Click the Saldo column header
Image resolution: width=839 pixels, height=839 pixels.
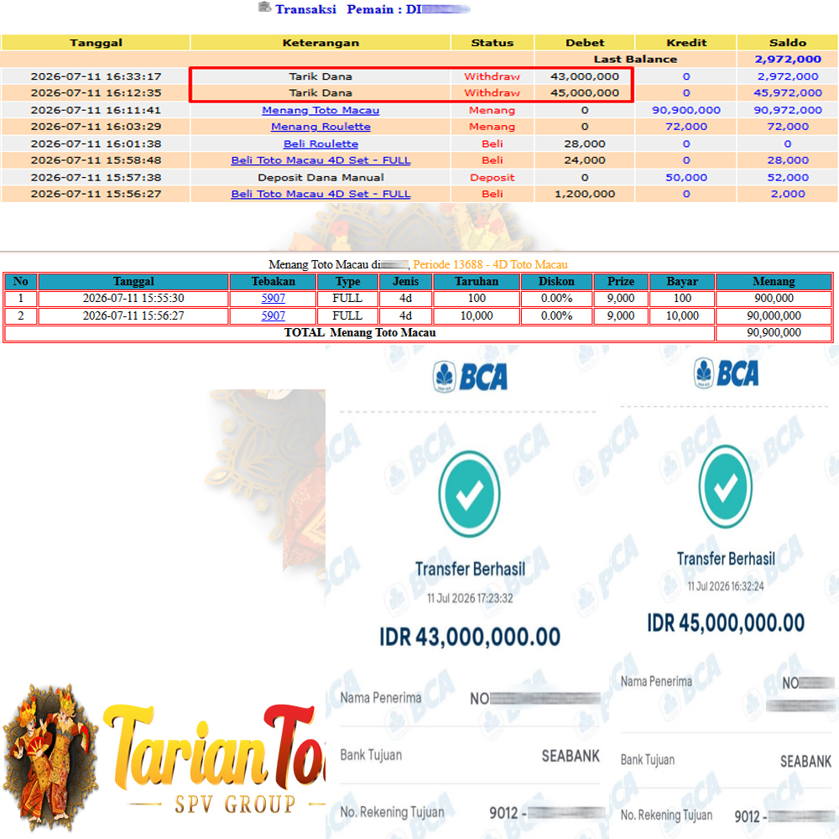pos(788,43)
